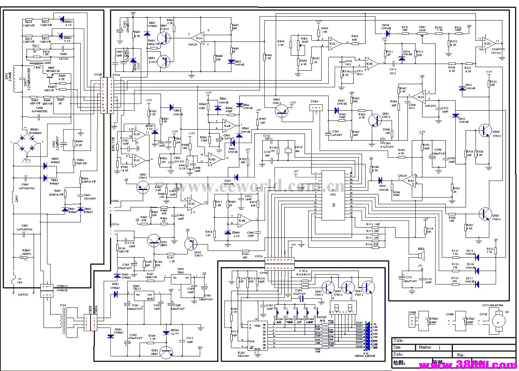Click the IC3A LM339 comparator symbol

[x=197, y=39]
